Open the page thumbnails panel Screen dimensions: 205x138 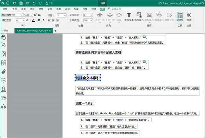click(3, 63)
